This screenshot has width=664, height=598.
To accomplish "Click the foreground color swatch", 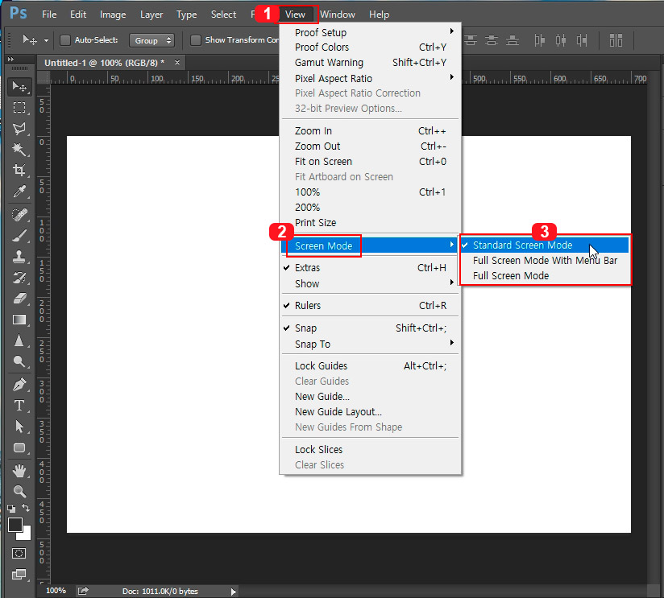I will tap(15, 525).
